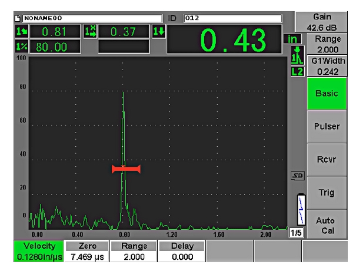Click the 100 vertical axis label

[x=21, y=58]
